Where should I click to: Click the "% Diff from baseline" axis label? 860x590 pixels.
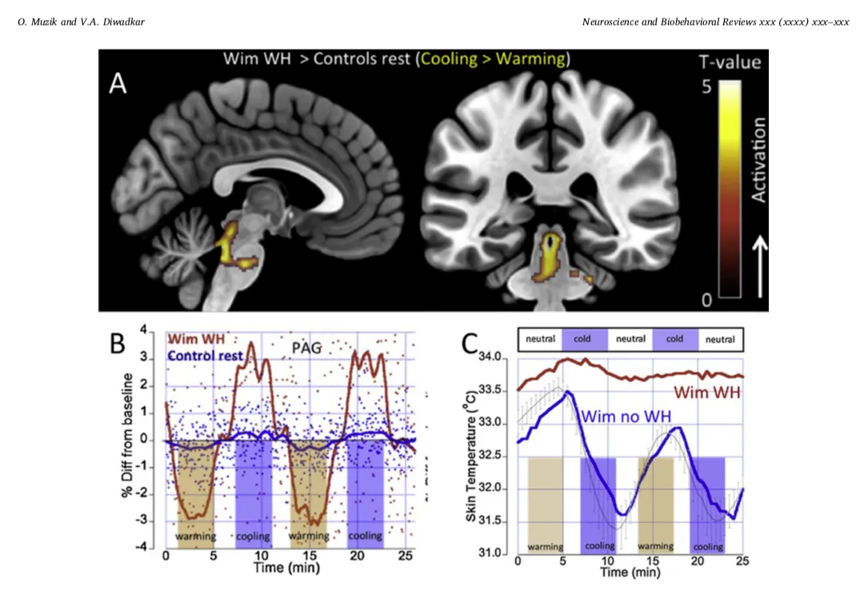[127, 436]
